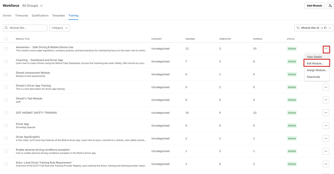Expand the All Groups selector
The image size is (334, 174).
coord(33,6)
